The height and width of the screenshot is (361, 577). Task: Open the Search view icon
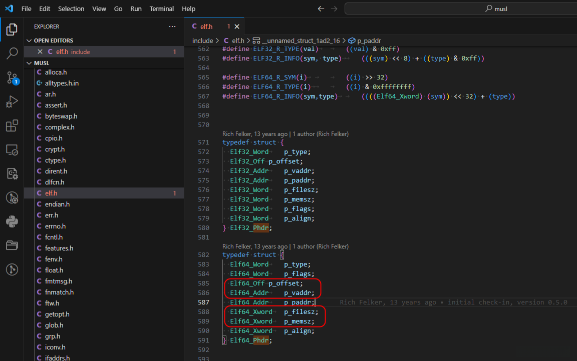tap(12, 53)
